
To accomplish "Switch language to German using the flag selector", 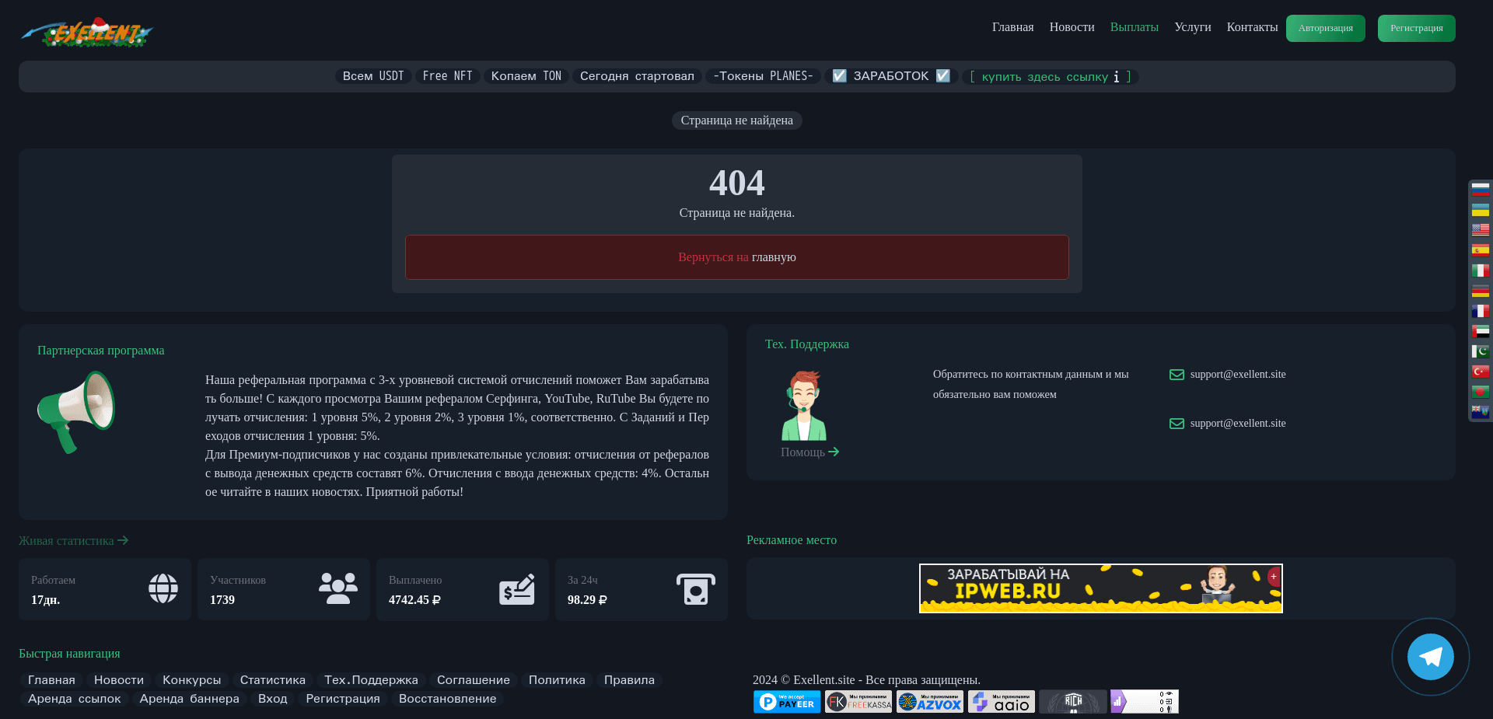I will click(x=1481, y=291).
